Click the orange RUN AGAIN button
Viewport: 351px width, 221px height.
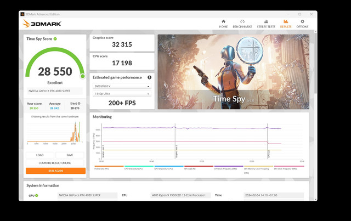[x=55, y=171]
